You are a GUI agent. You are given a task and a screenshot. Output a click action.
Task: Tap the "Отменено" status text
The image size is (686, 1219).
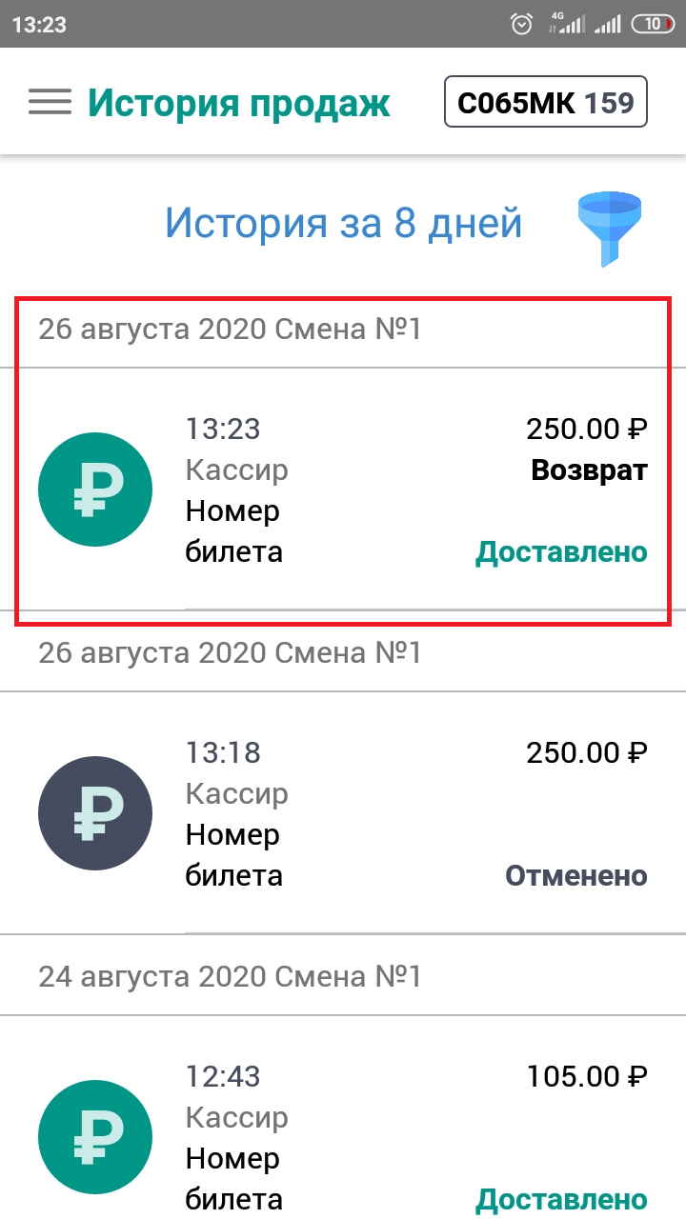coord(576,875)
